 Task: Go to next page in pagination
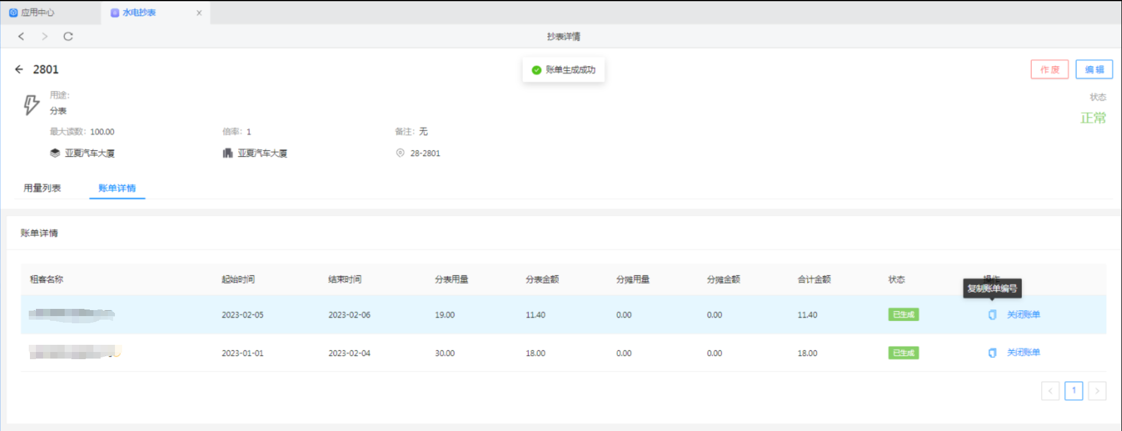(x=1097, y=391)
